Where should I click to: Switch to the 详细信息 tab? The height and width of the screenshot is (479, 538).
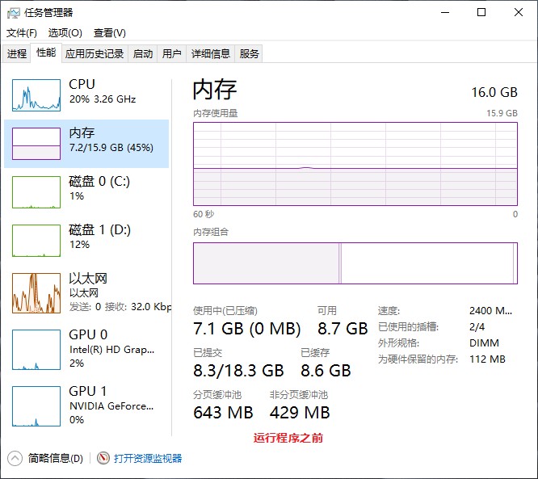click(x=210, y=54)
